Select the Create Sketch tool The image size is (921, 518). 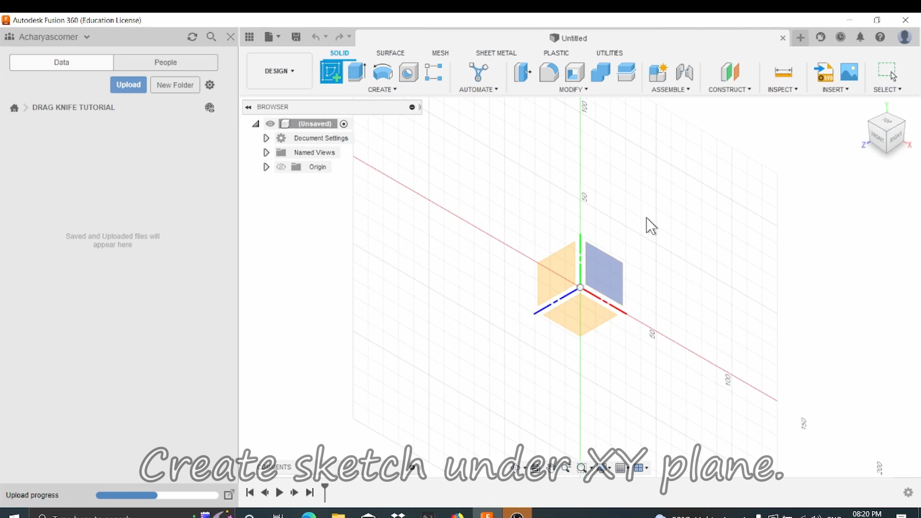331,72
